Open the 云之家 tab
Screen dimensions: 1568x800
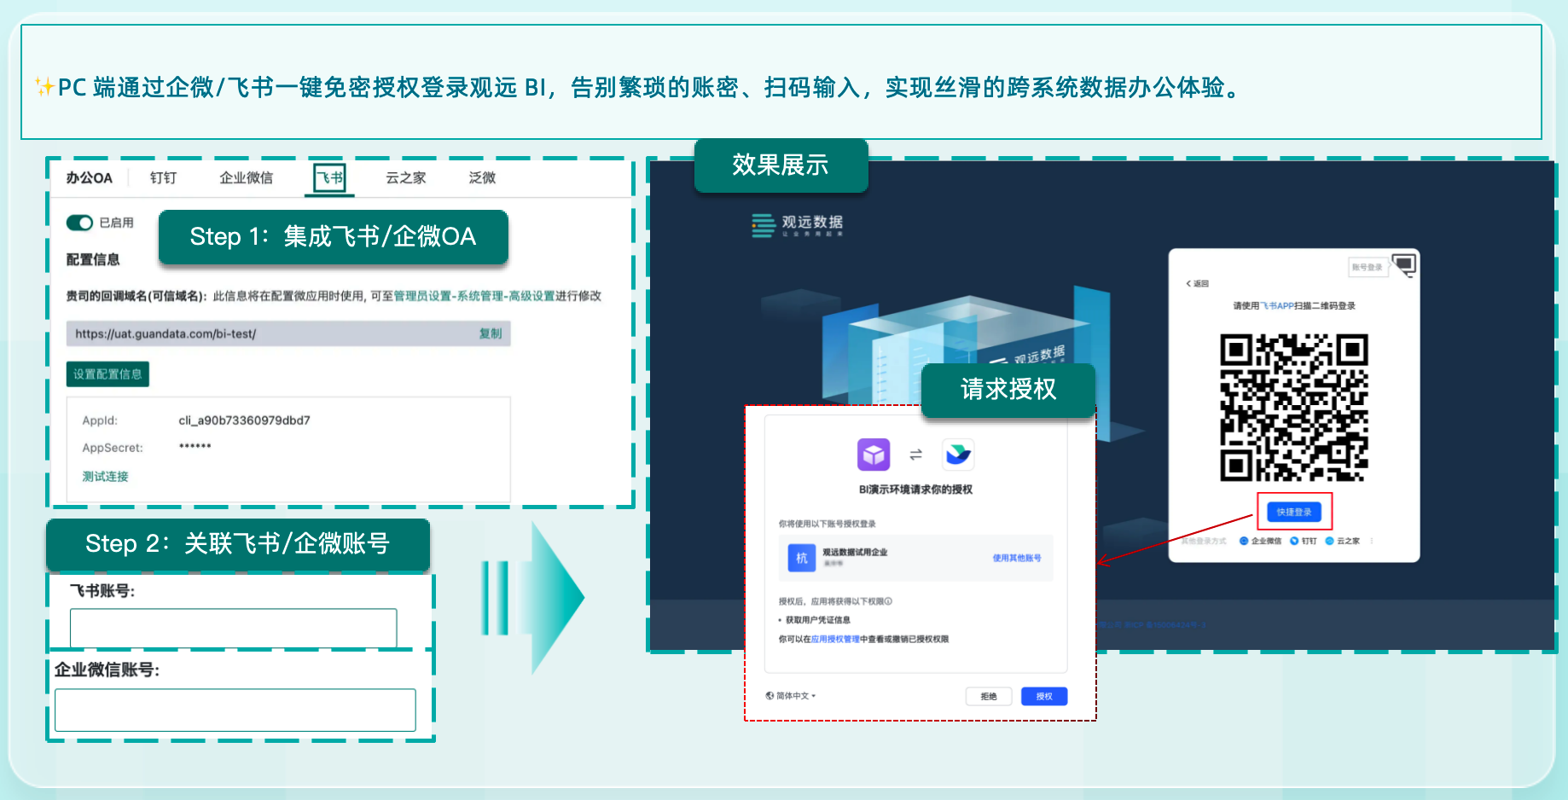[x=405, y=177]
